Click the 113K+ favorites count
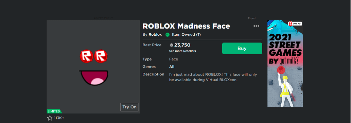This screenshot has height=123, width=351. 59,118
